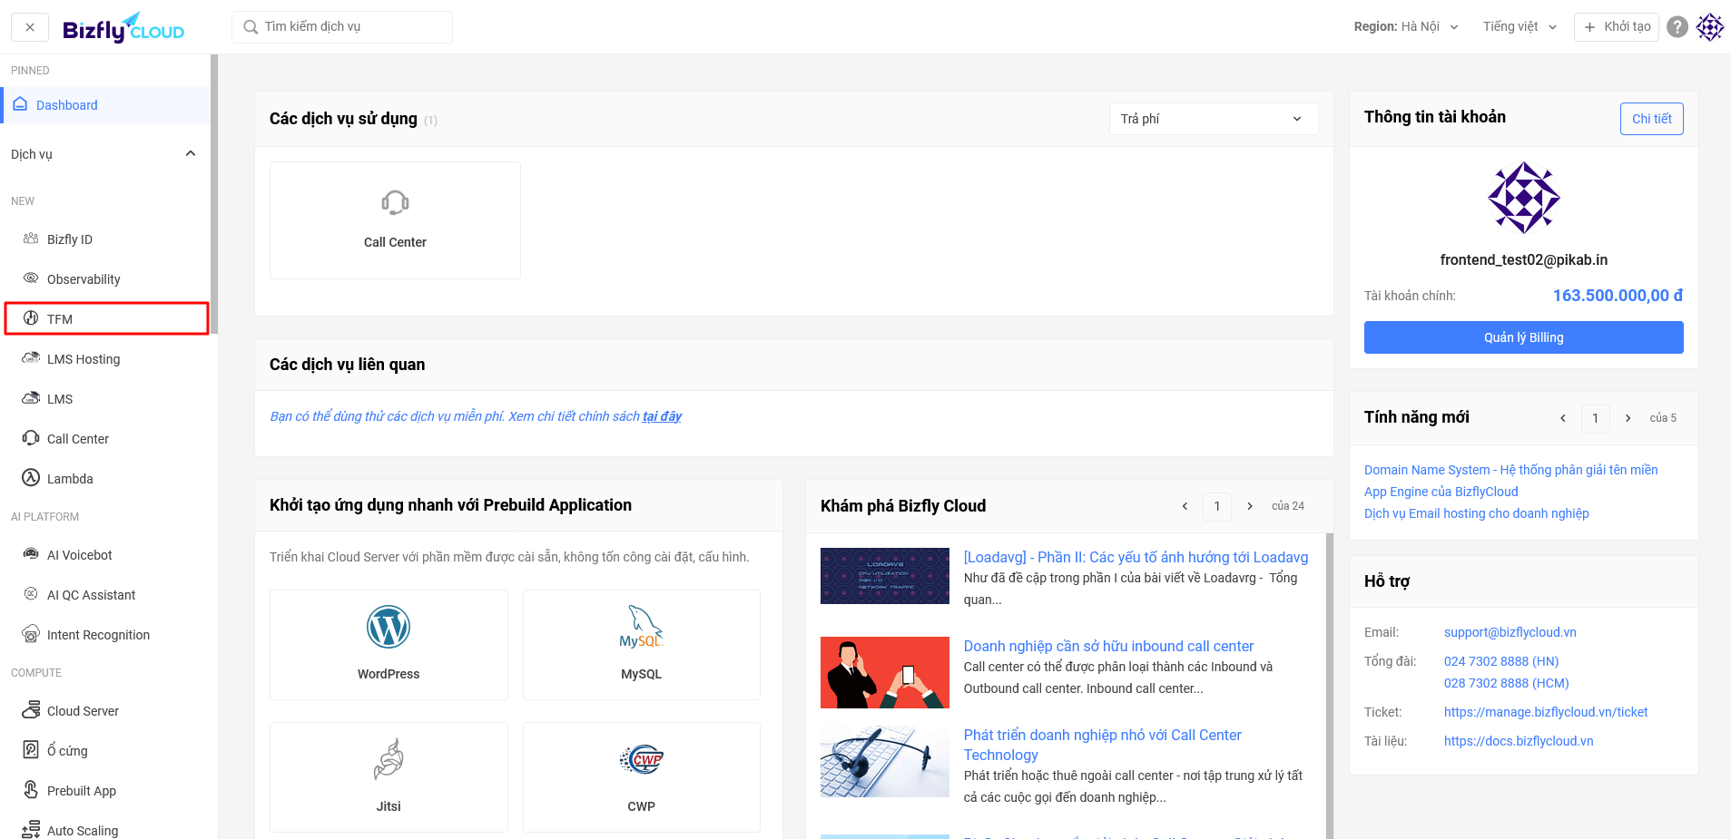Go to next page in Tính năng mới
The height and width of the screenshot is (839, 1731).
1628,418
